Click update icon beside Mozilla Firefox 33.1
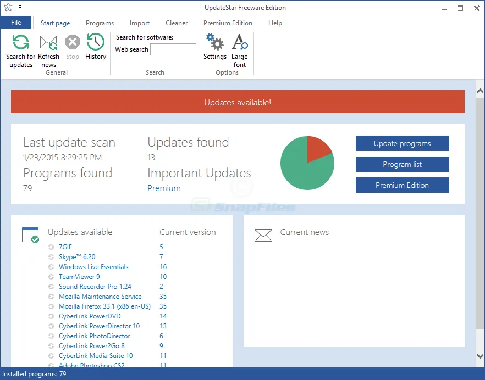This screenshot has width=485, height=380. pyautogui.click(x=51, y=306)
